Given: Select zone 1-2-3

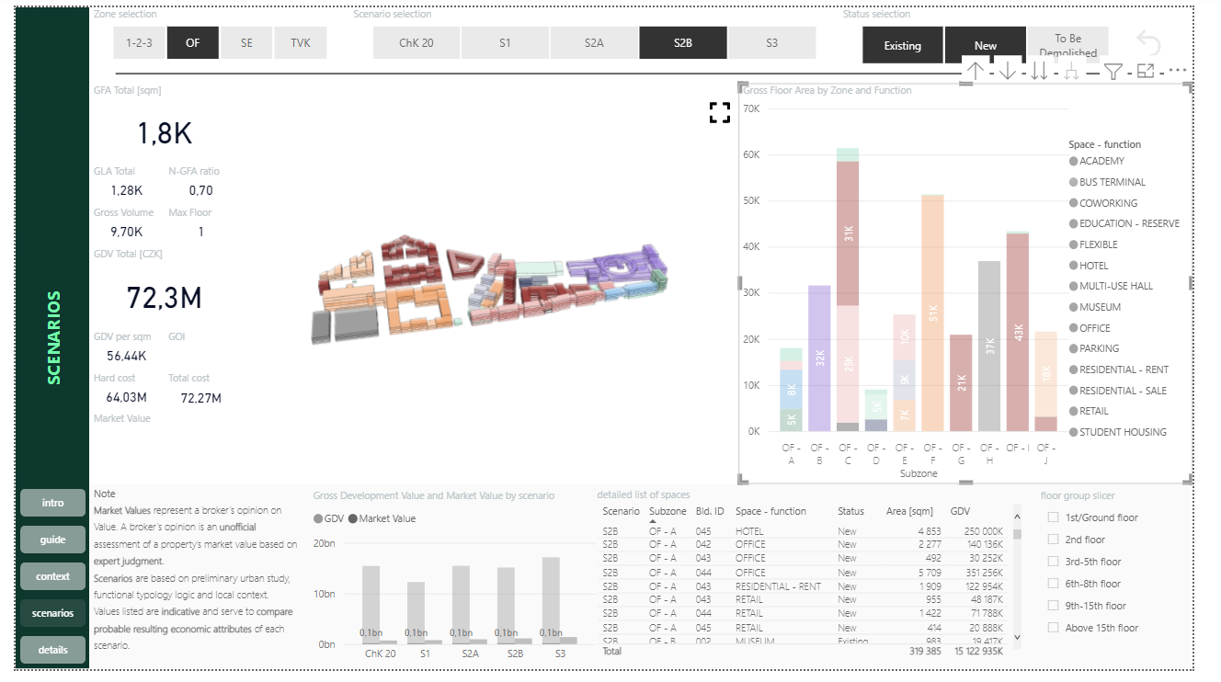Looking at the screenshot, I should coord(139,42).
